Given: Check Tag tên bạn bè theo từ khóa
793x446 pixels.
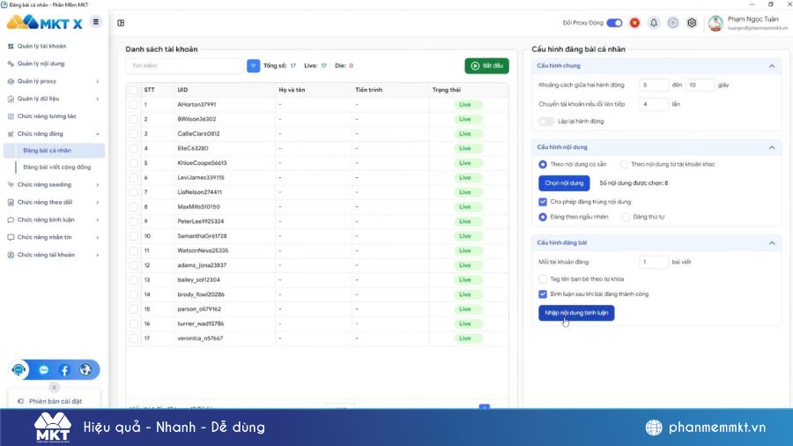Looking at the screenshot, I should [x=543, y=279].
